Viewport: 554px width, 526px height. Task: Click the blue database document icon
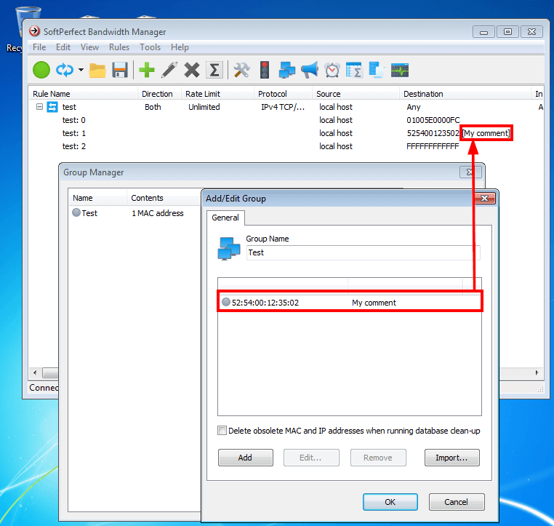tap(377, 70)
